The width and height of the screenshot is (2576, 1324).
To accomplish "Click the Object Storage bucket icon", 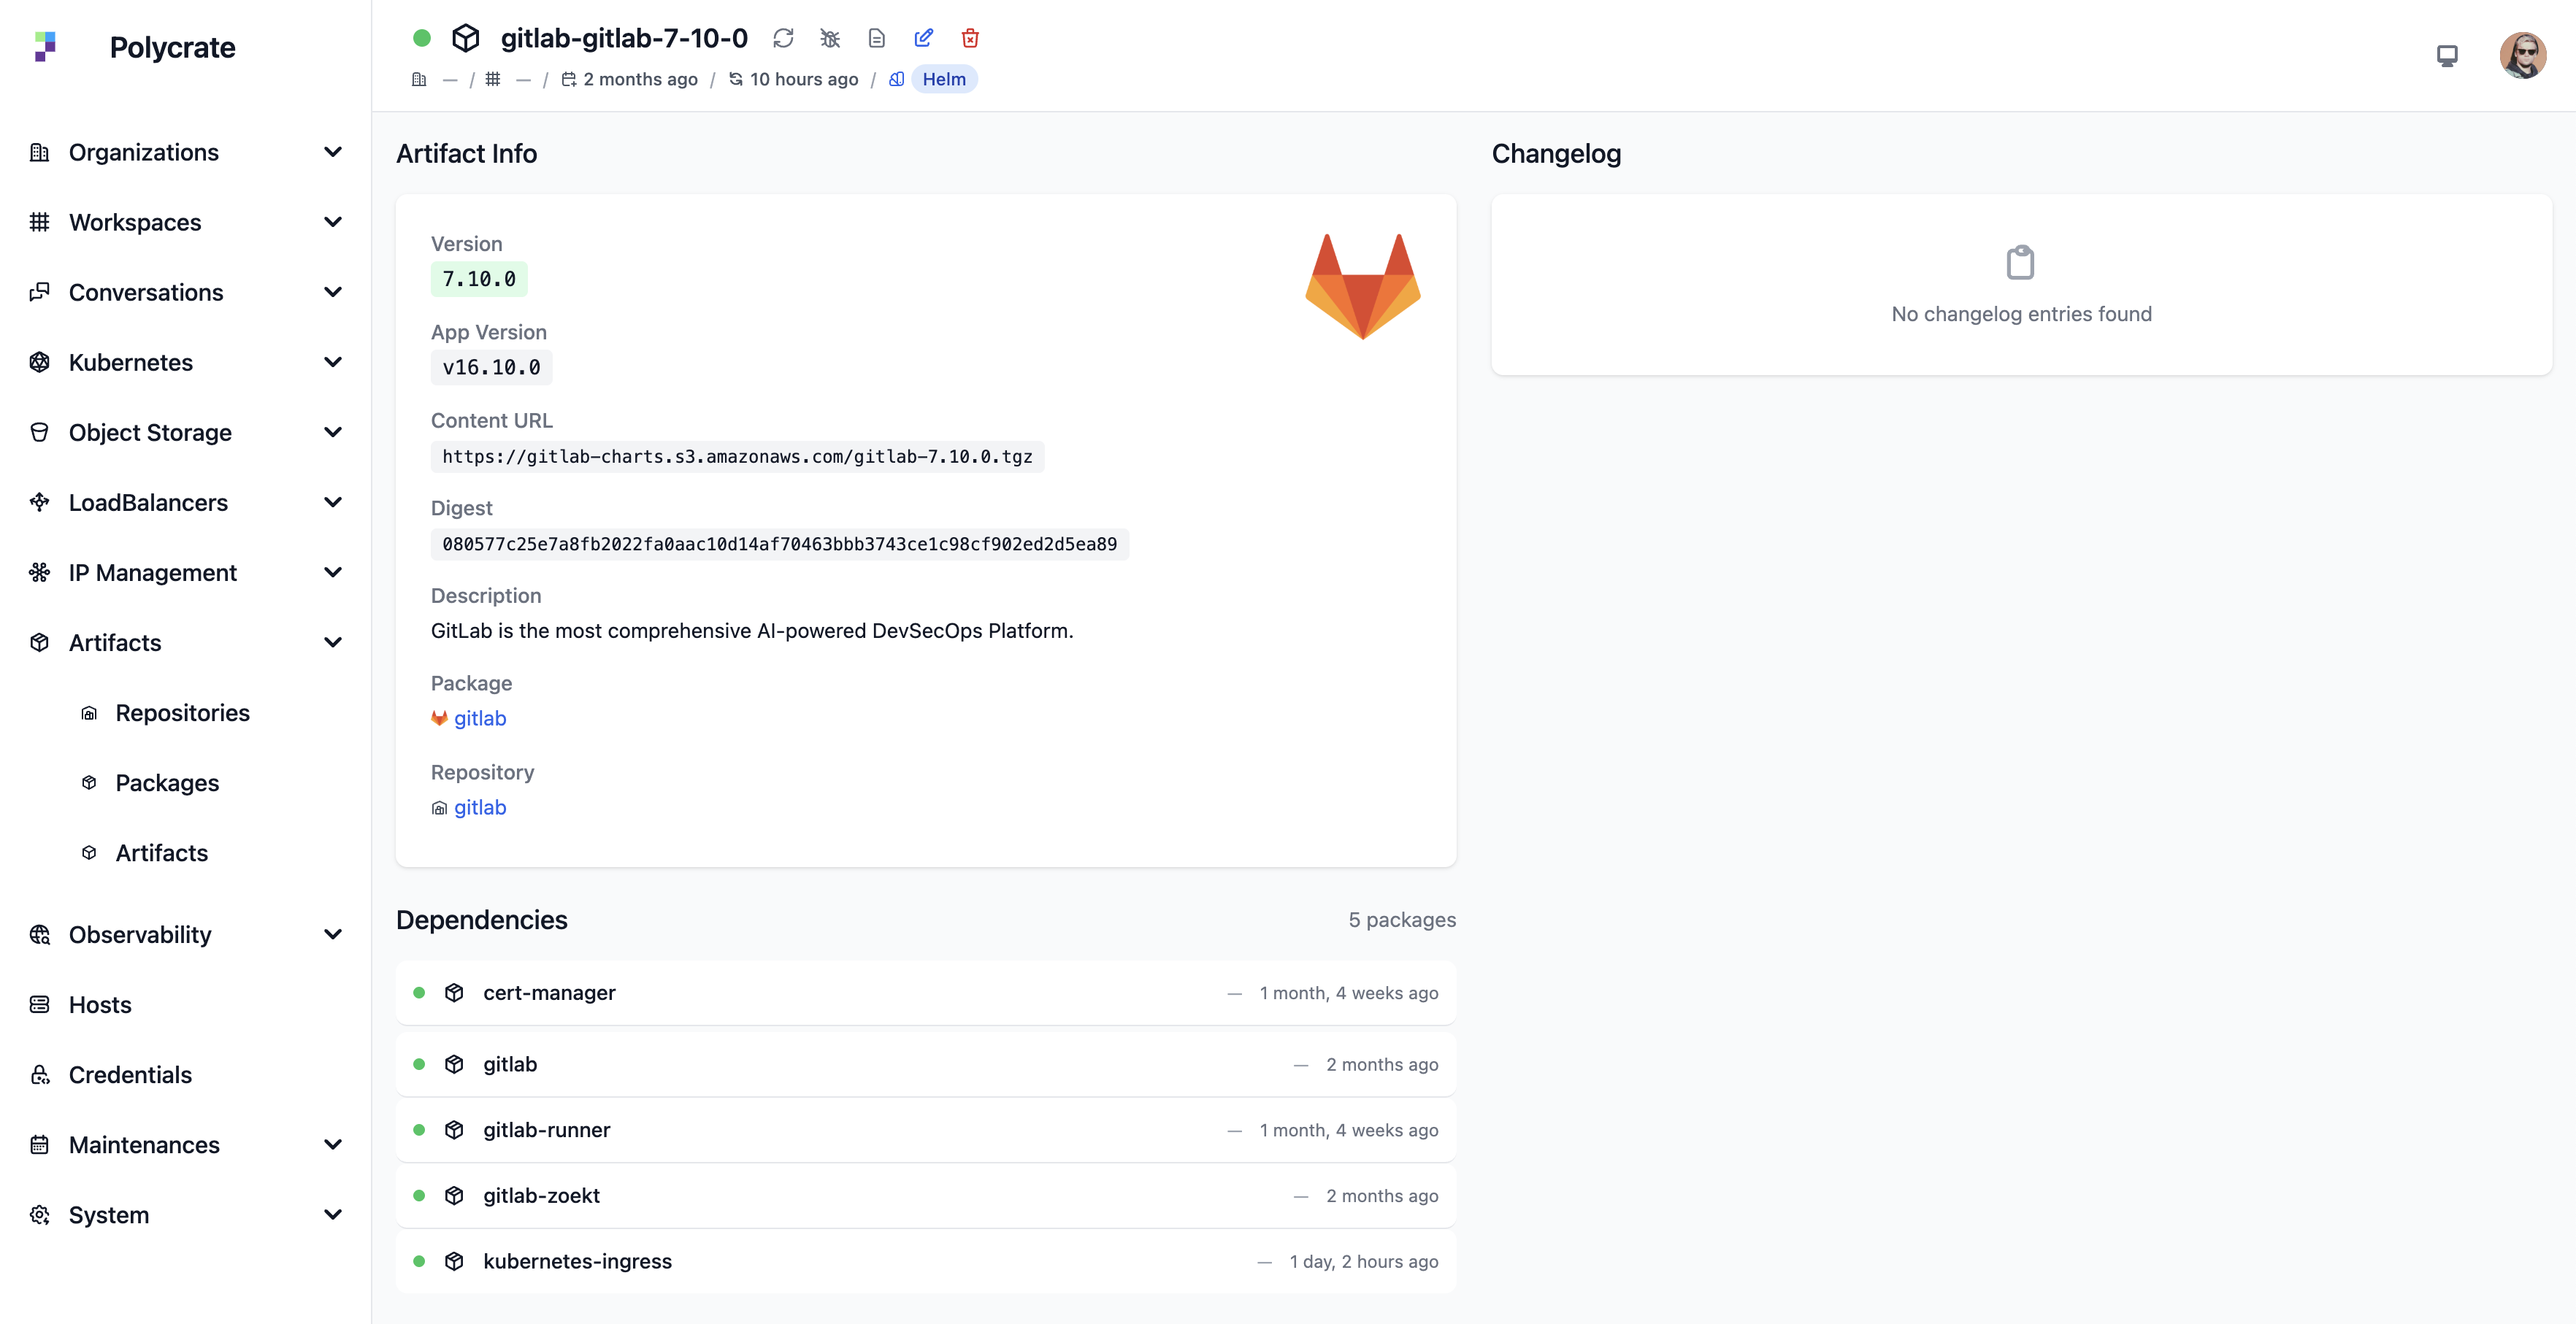I will [40, 431].
